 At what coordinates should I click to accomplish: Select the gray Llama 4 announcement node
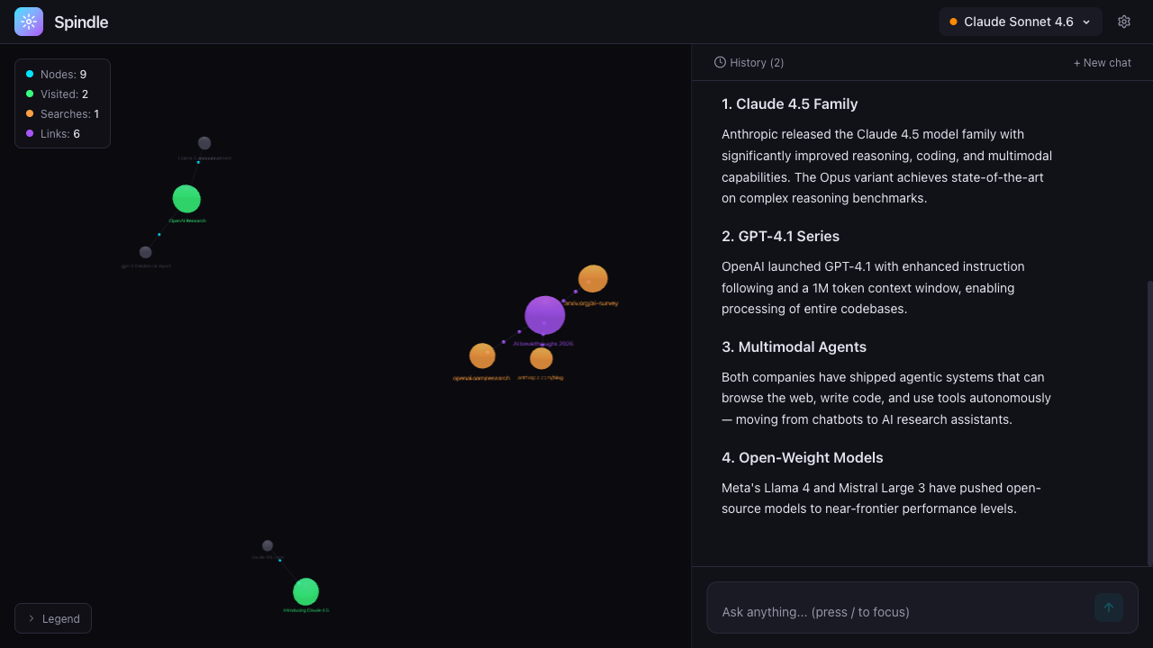pos(204,143)
